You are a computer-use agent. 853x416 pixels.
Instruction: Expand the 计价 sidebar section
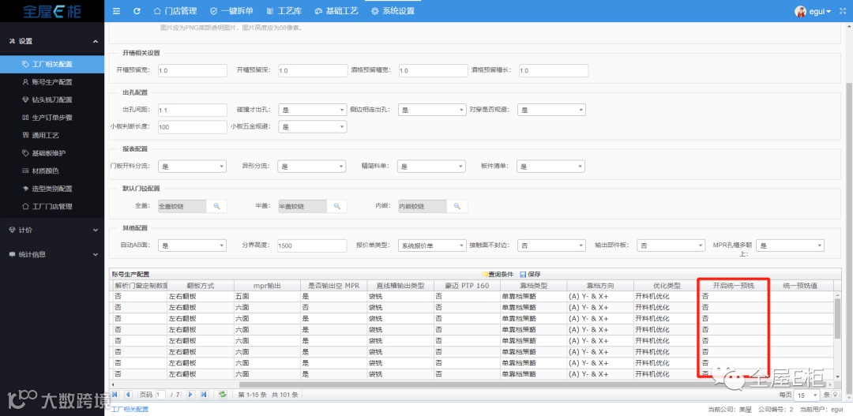click(x=52, y=230)
